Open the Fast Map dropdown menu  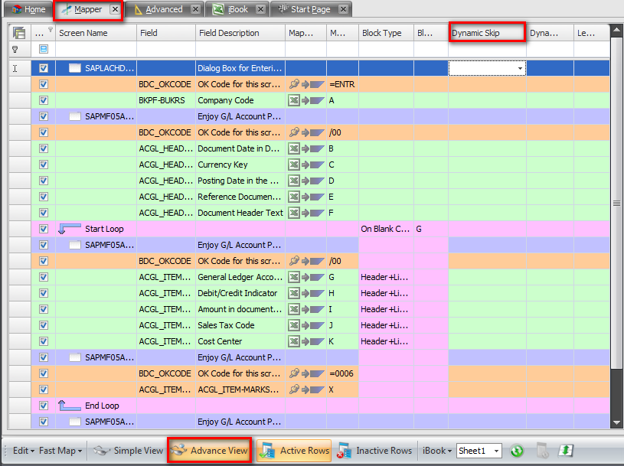(x=62, y=451)
